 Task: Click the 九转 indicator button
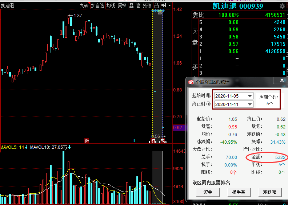(x=84, y=5)
